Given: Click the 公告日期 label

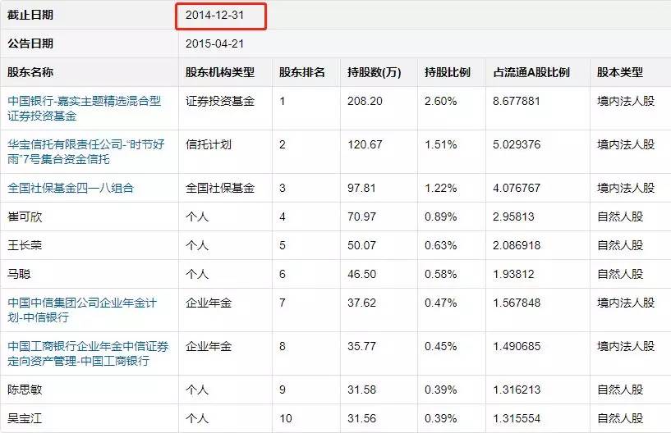Looking at the screenshot, I should [x=30, y=43].
